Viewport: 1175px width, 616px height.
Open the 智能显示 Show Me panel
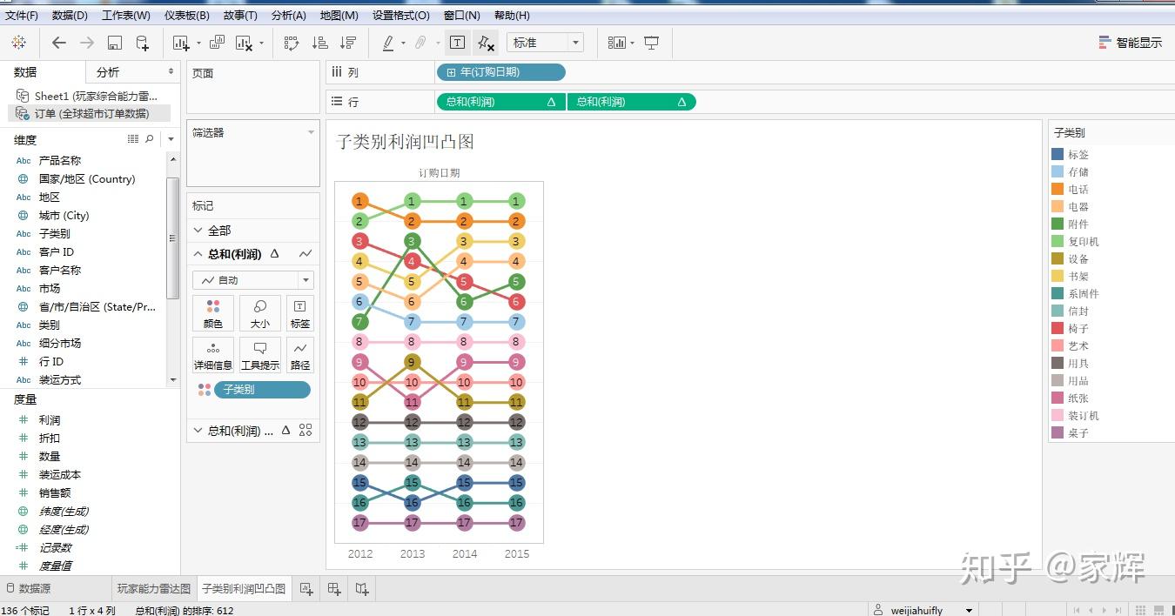click(1130, 43)
